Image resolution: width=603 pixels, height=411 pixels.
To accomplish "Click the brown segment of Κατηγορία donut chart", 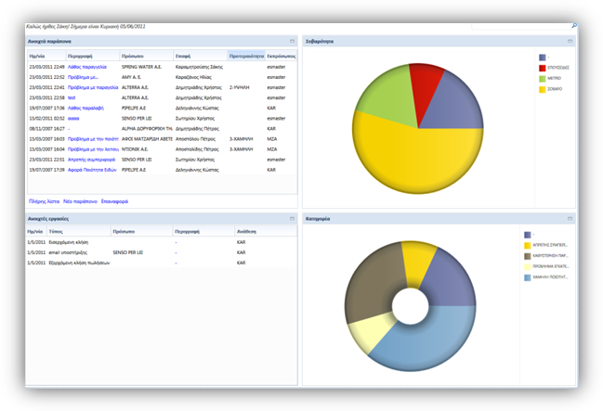I will [x=371, y=282].
